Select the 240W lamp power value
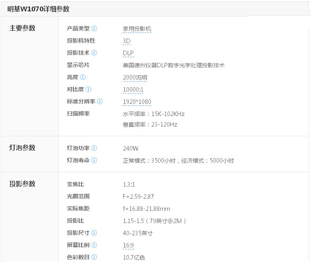 pyautogui.click(x=131, y=148)
